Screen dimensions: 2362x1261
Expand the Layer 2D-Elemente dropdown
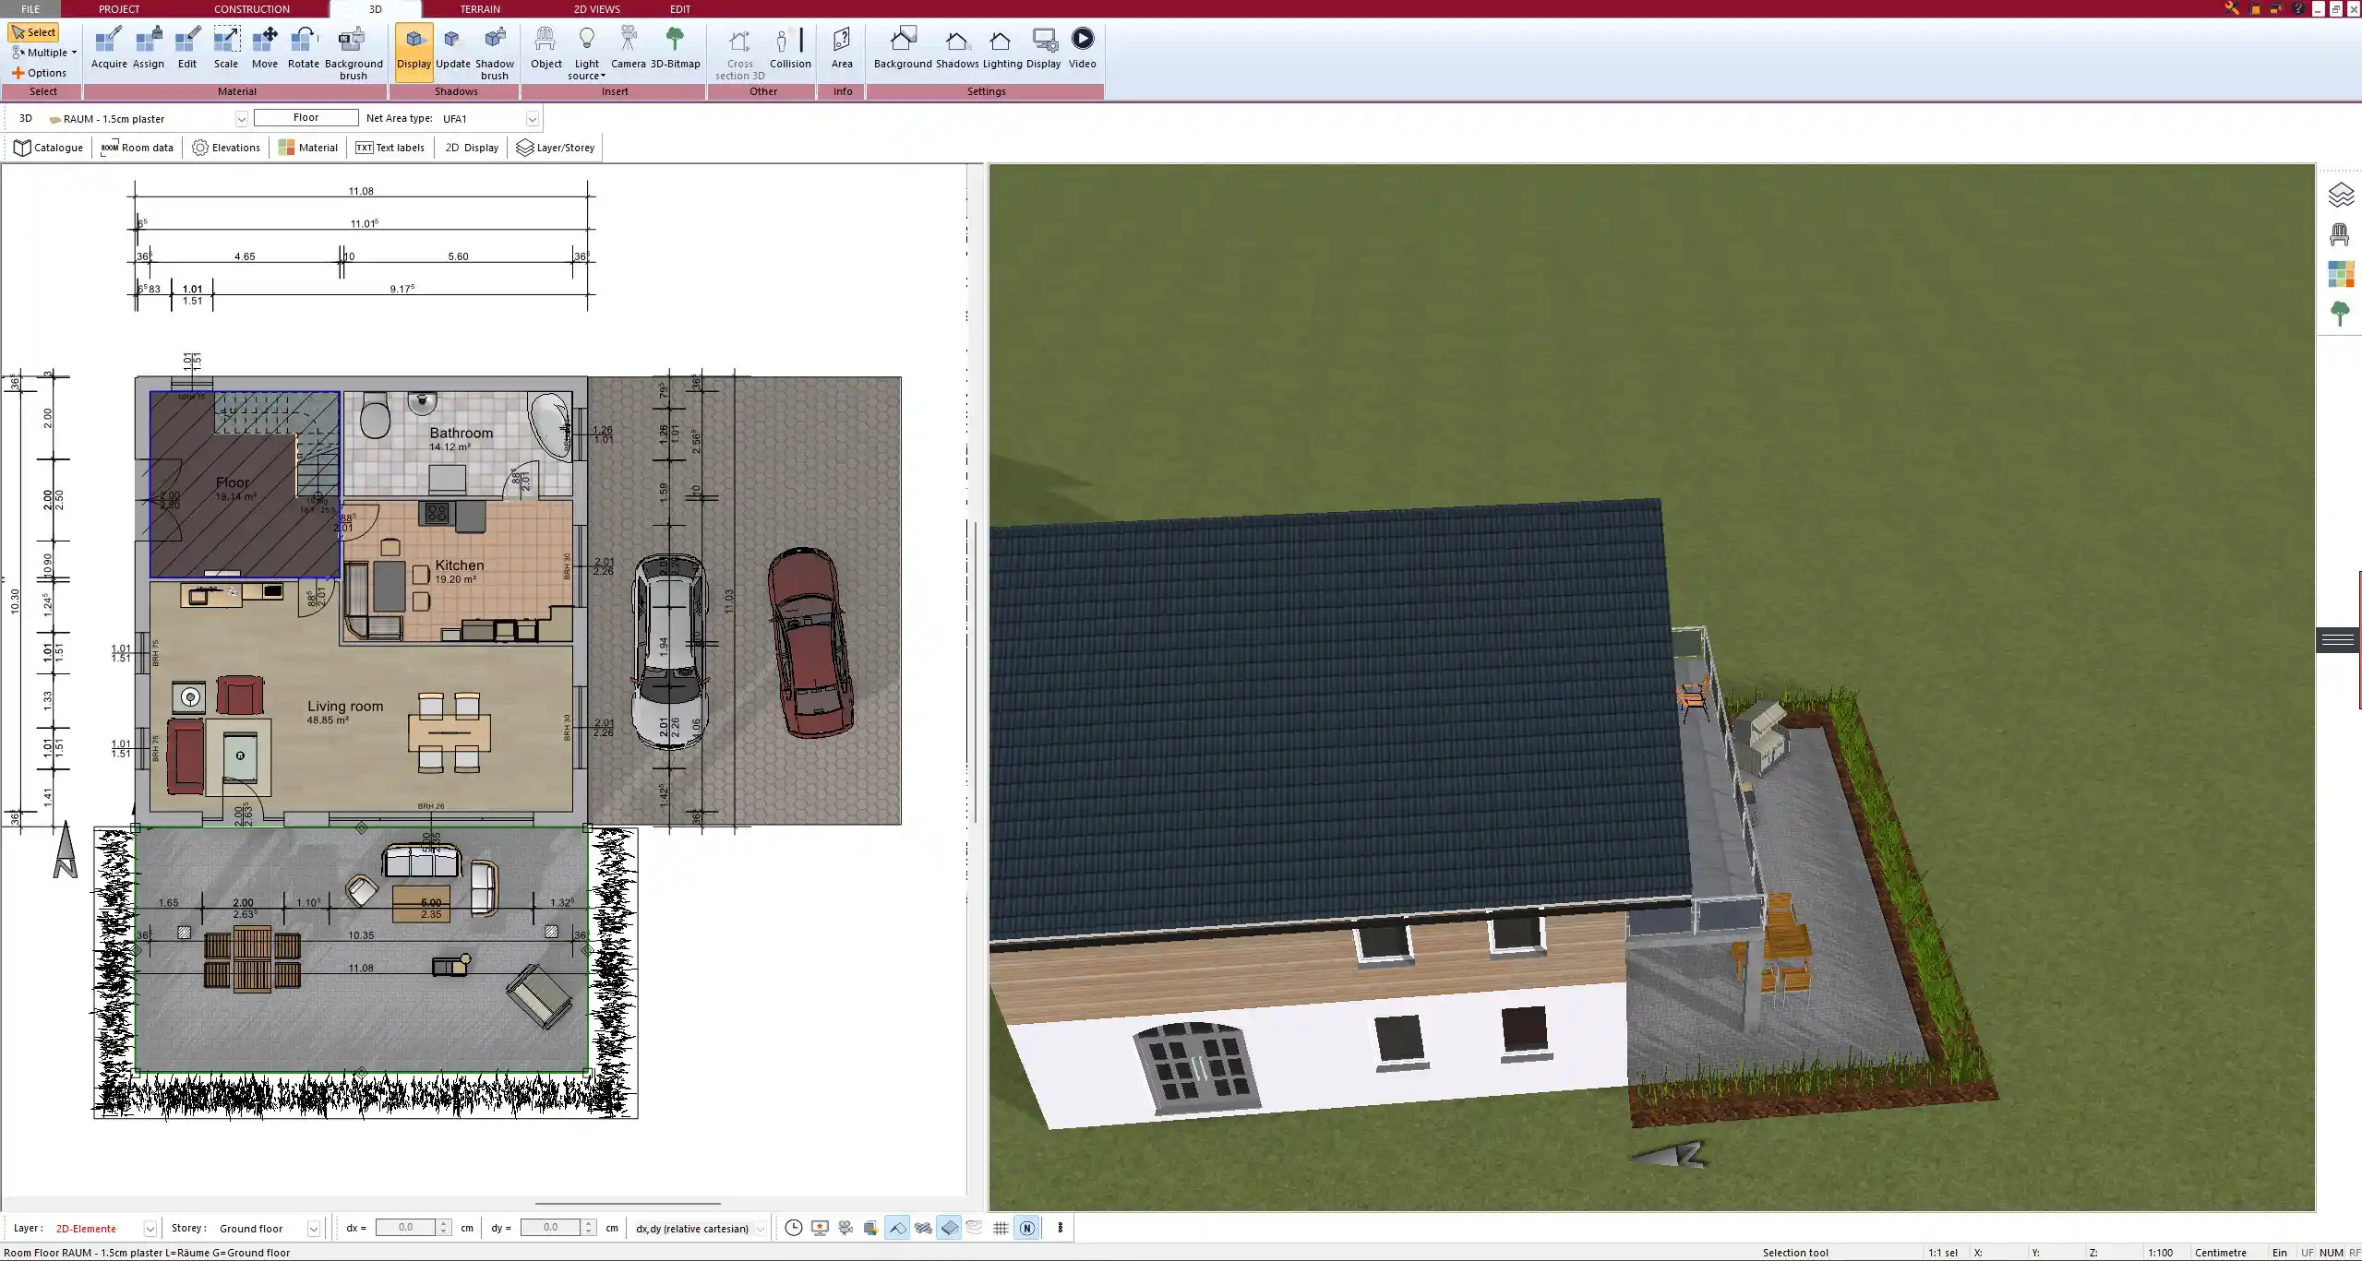pyautogui.click(x=150, y=1229)
